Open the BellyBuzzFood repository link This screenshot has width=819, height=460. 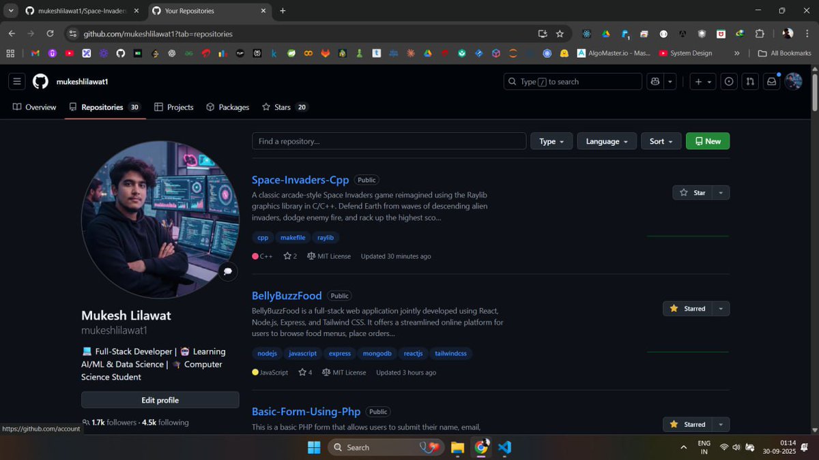point(287,296)
